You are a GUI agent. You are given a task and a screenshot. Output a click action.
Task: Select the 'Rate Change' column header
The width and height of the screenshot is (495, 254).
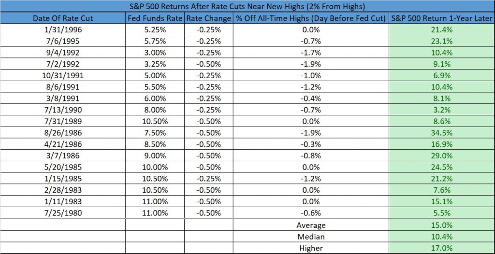[209, 18]
